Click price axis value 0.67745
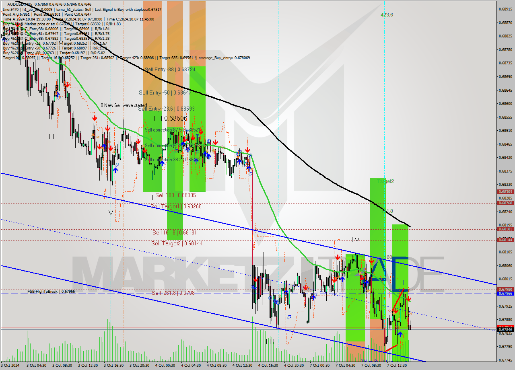 (x=505, y=360)
